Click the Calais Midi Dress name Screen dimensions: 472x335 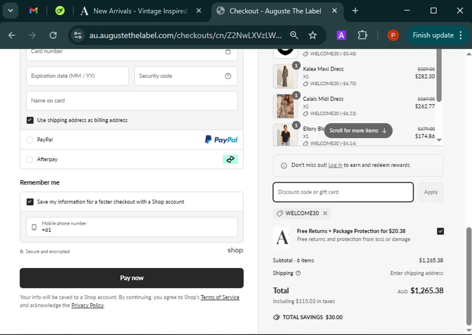click(x=323, y=99)
